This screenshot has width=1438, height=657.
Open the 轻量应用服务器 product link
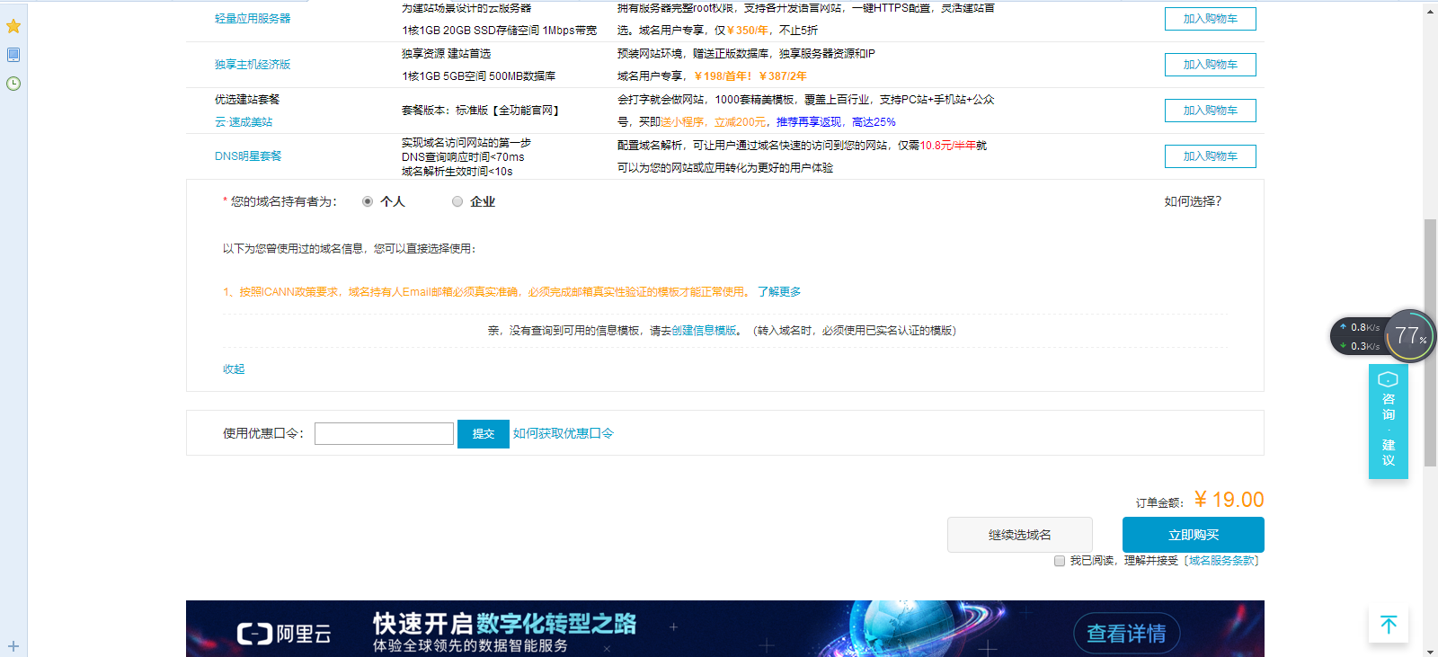253,19
